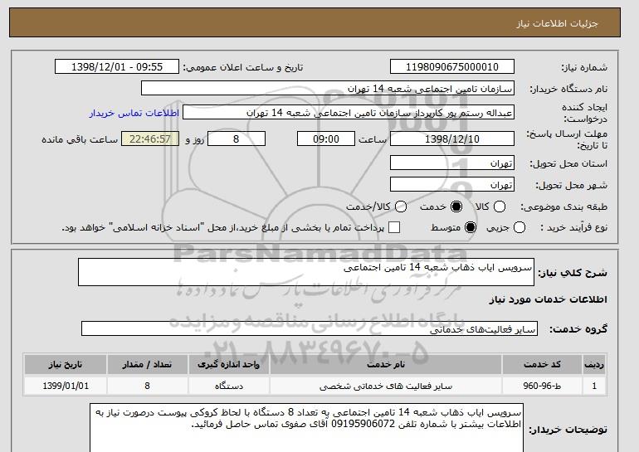Click the طبقه بندی موضوعی label
This screenshot has height=452, width=639.
564,207
